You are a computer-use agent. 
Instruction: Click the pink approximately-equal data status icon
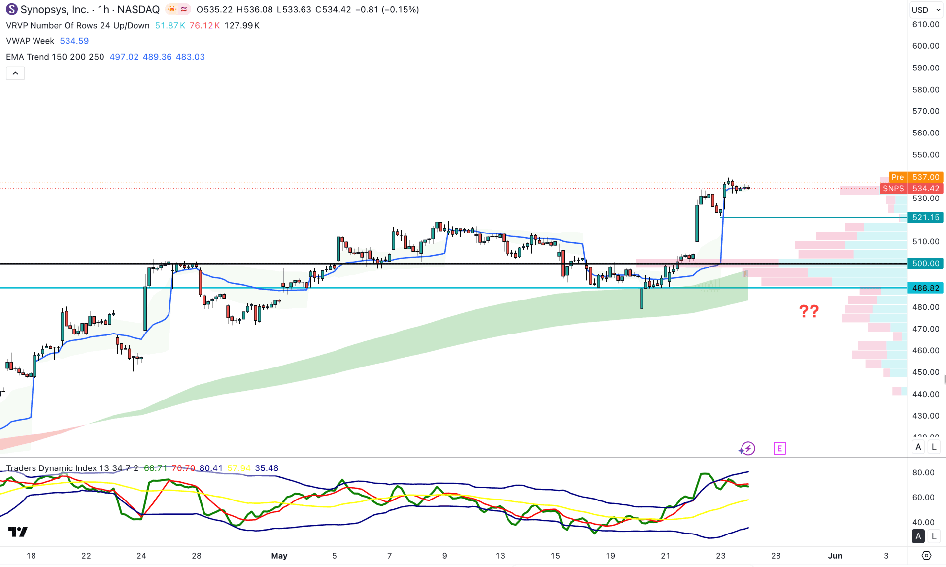(x=184, y=9)
